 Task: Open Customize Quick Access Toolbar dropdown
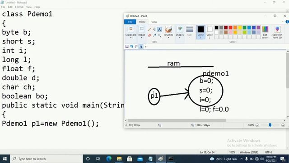[x=145, y=47]
